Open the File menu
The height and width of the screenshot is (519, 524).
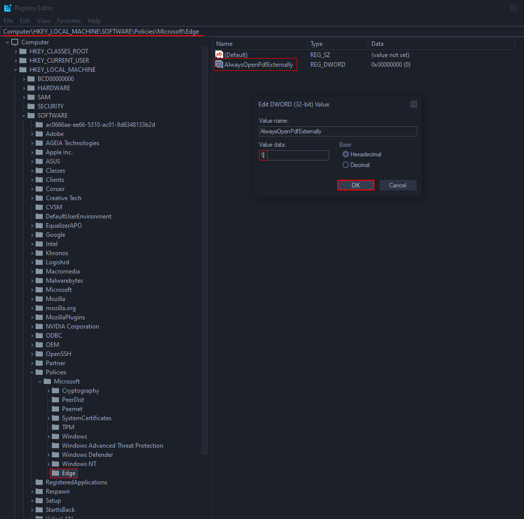click(x=8, y=21)
